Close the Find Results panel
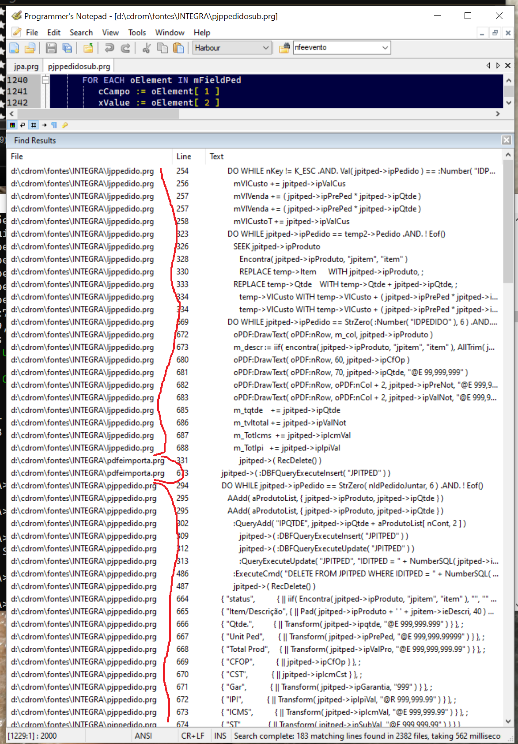 click(x=507, y=140)
